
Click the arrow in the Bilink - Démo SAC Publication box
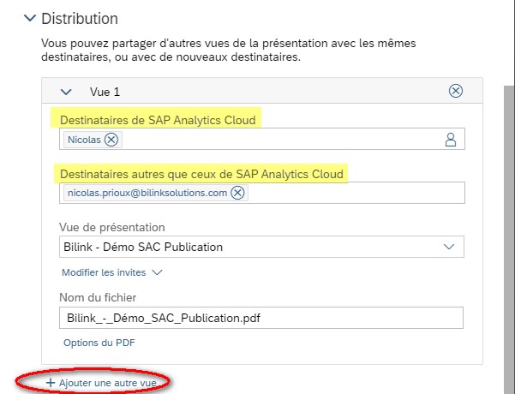(x=449, y=247)
